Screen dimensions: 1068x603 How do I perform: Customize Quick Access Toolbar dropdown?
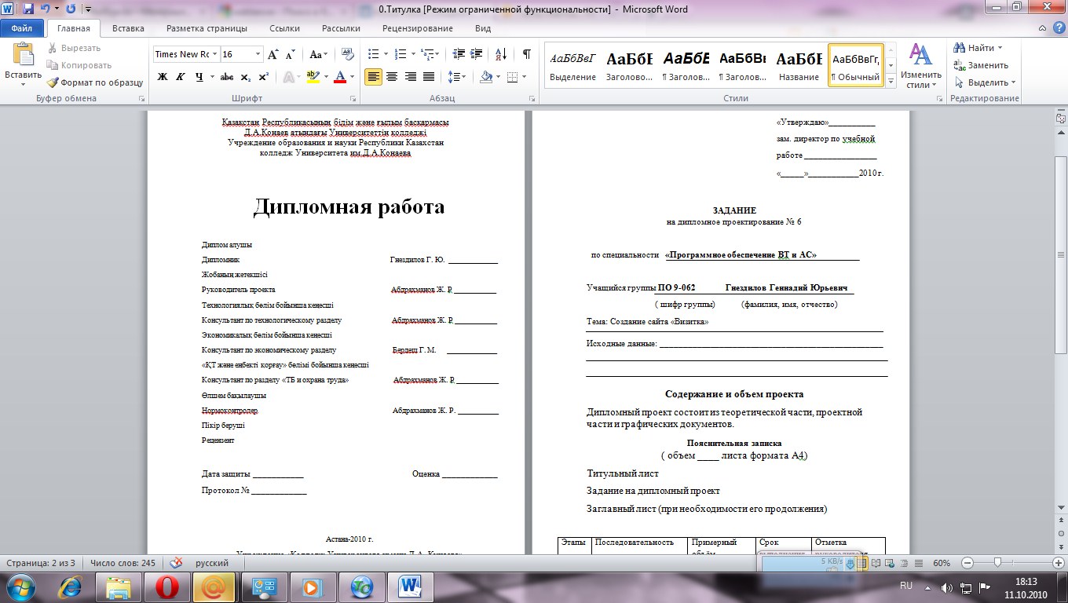pyautogui.click(x=87, y=9)
